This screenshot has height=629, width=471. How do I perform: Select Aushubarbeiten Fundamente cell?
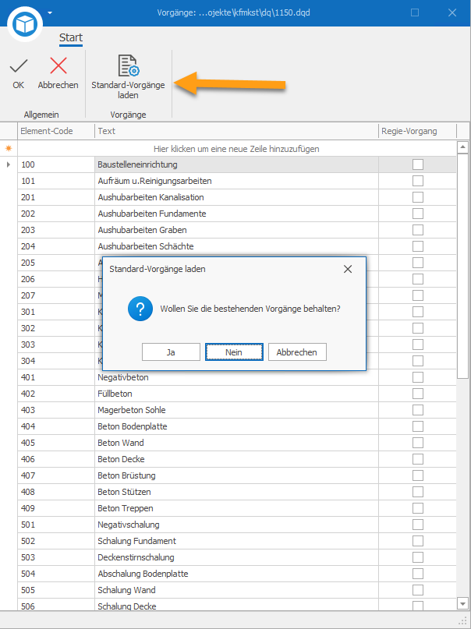[236, 214]
